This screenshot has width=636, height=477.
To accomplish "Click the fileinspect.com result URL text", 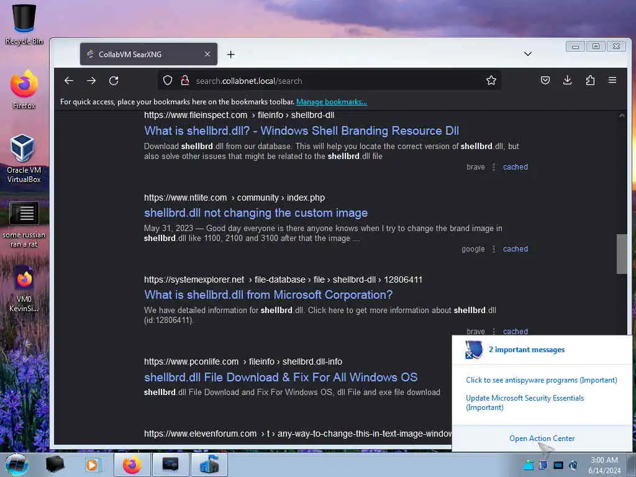I will coord(239,115).
